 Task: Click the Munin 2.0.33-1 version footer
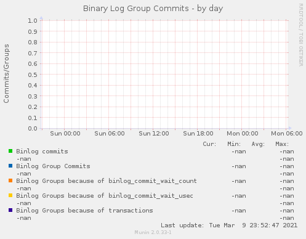click(x=153, y=232)
